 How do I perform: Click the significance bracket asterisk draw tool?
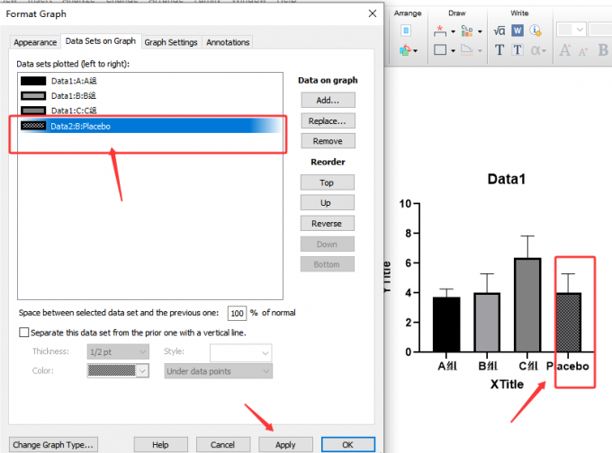[x=440, y=31]
